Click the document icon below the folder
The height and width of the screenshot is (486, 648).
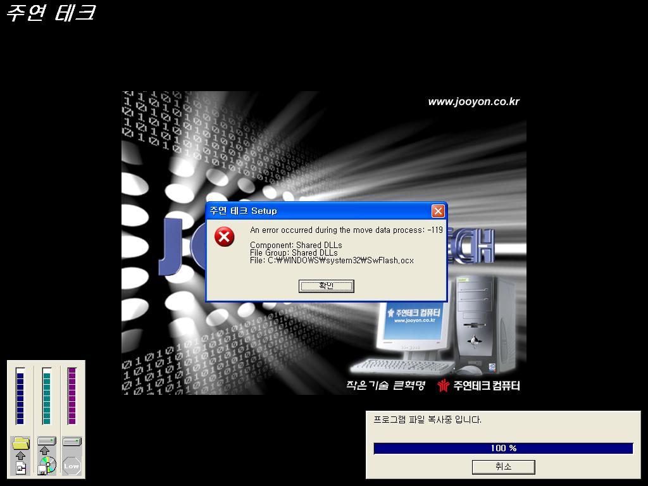tap(21, 468)
